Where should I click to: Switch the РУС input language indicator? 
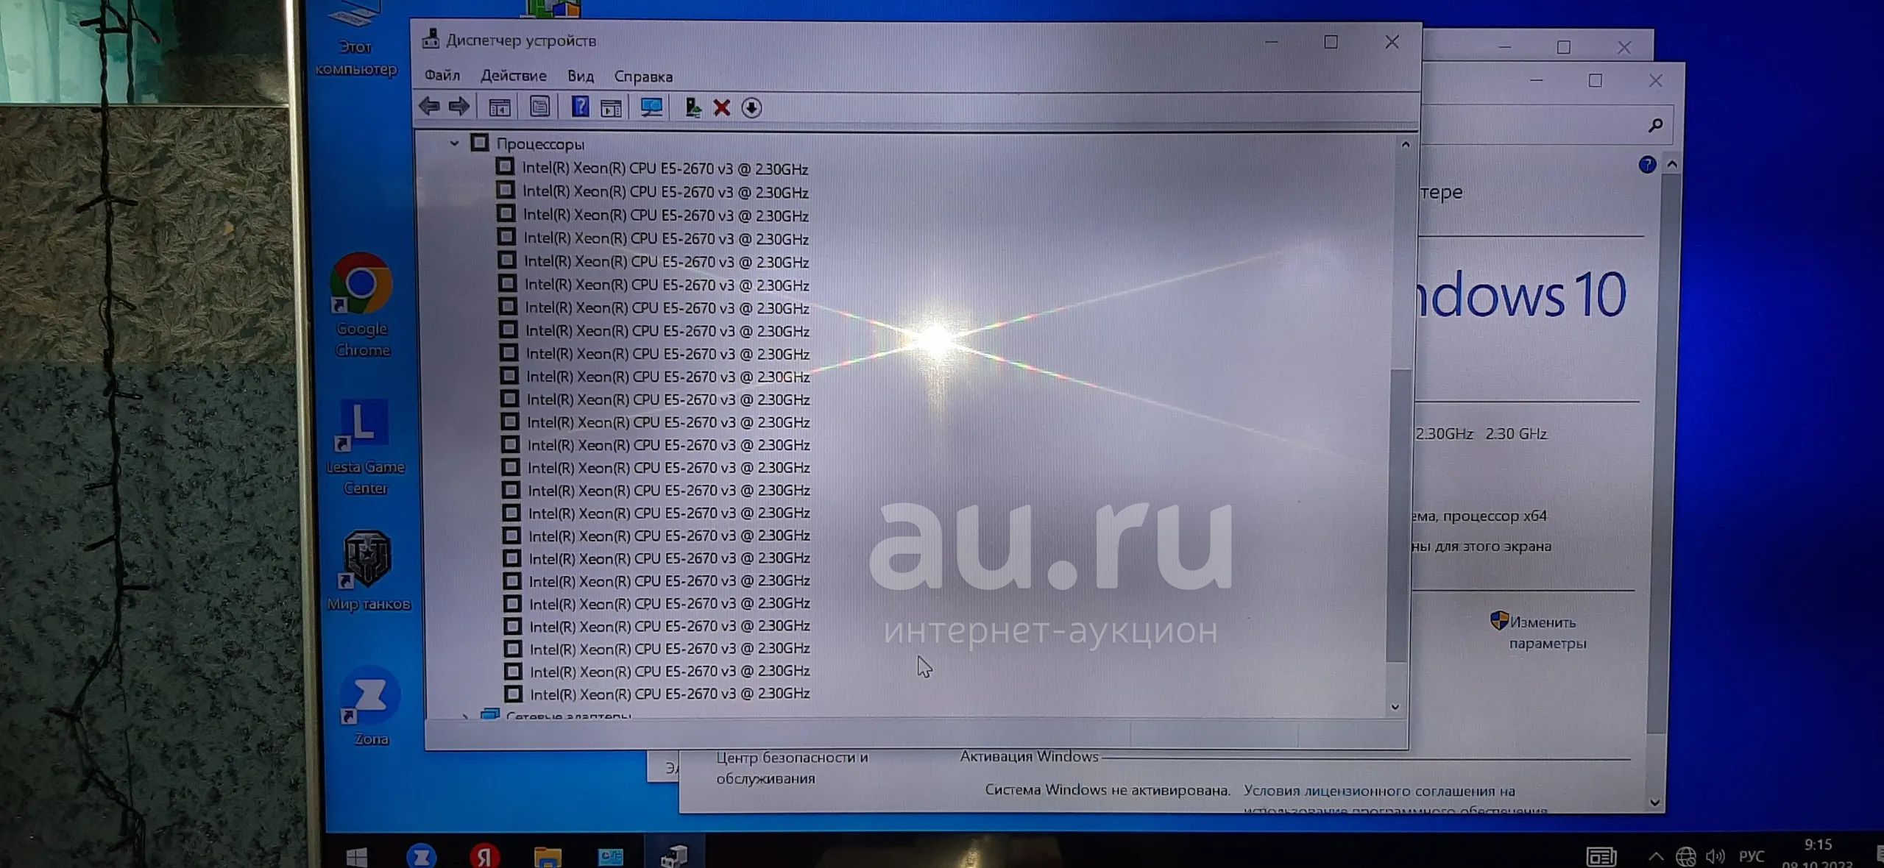(1752, 857)
